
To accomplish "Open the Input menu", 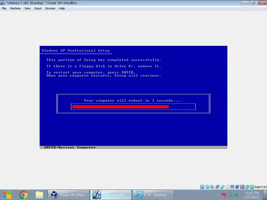I will pyautogui.click(x=38, y=8).
